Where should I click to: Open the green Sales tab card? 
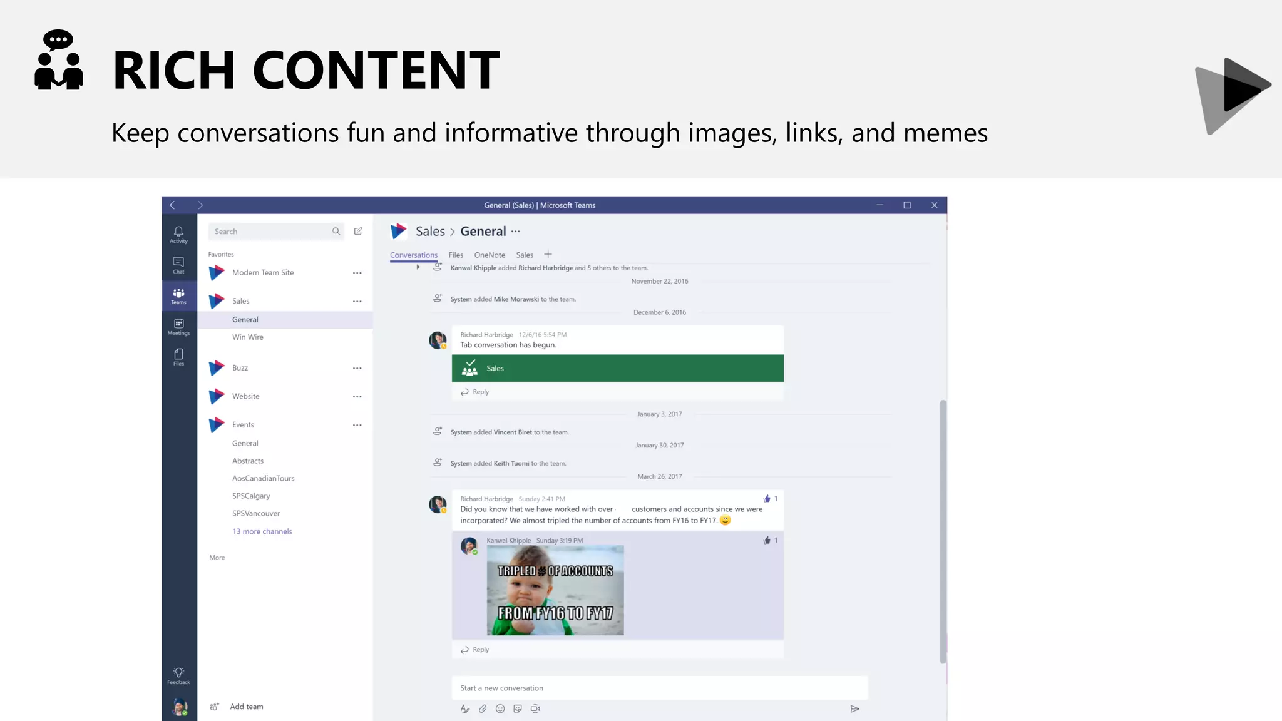618,369
